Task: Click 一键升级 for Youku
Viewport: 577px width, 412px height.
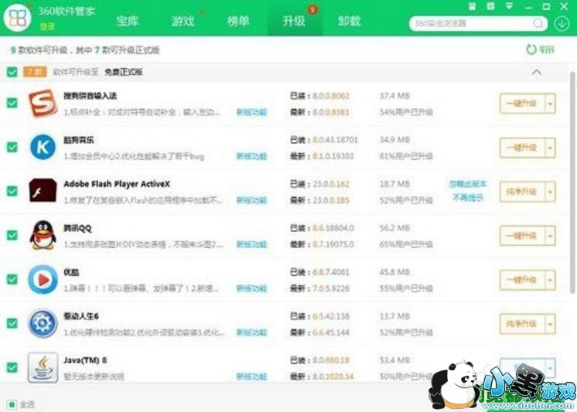Action: [x=522, y=280]
